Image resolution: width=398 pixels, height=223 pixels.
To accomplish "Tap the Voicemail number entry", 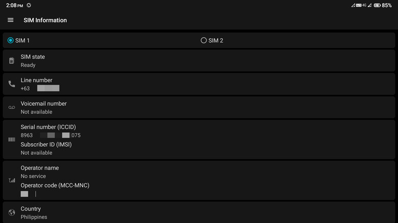I will (x=199, y=107).
